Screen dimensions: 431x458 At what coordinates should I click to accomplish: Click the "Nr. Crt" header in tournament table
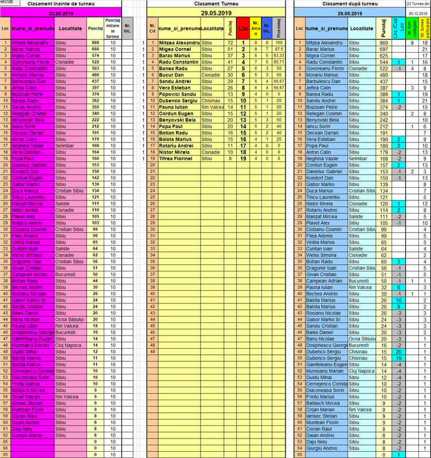[152, 28]
